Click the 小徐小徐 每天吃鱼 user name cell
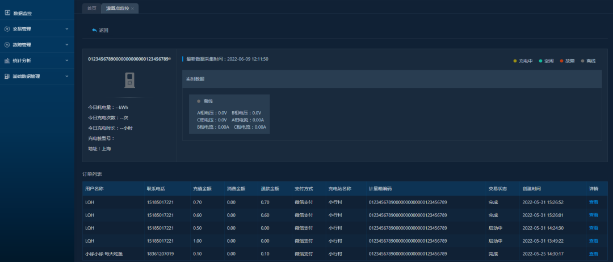This screenshot has height=262, width=613. pyautogui.click(x=104, y=254)
